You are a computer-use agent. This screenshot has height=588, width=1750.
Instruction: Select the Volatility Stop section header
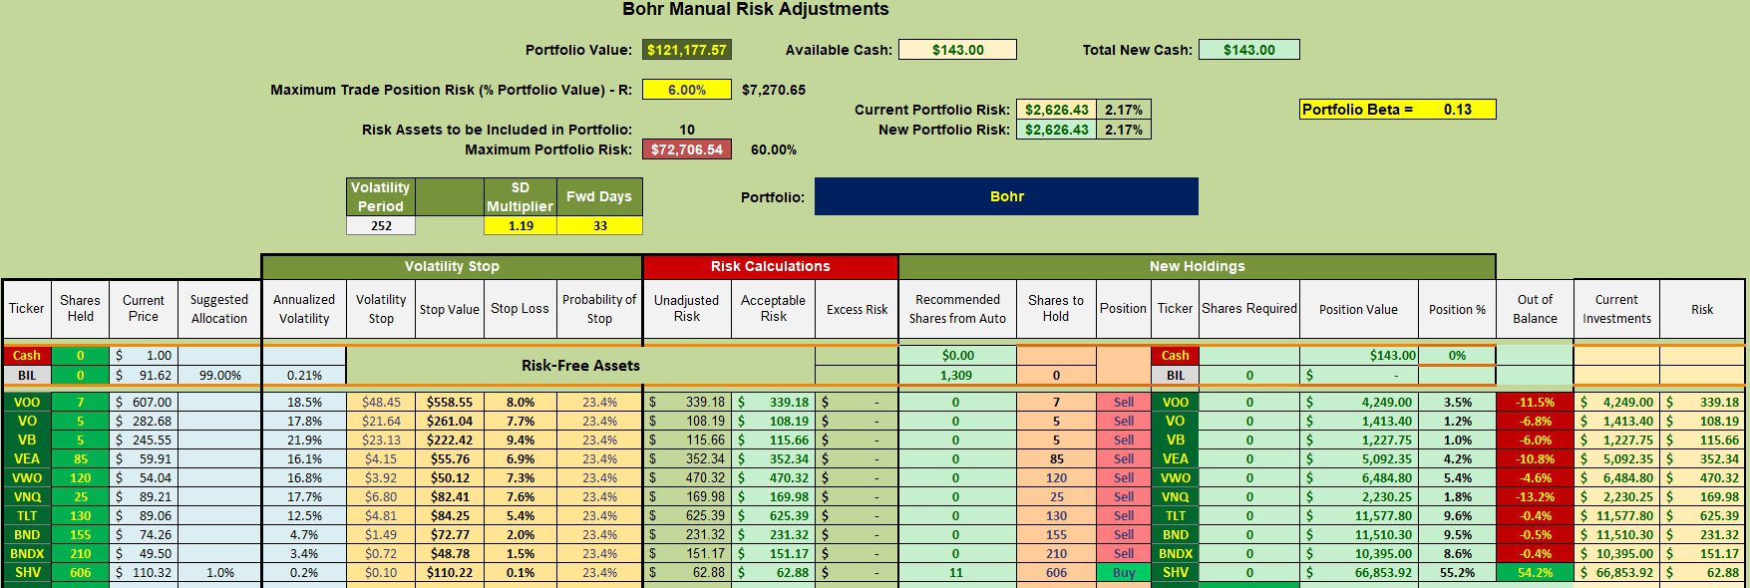452,266
